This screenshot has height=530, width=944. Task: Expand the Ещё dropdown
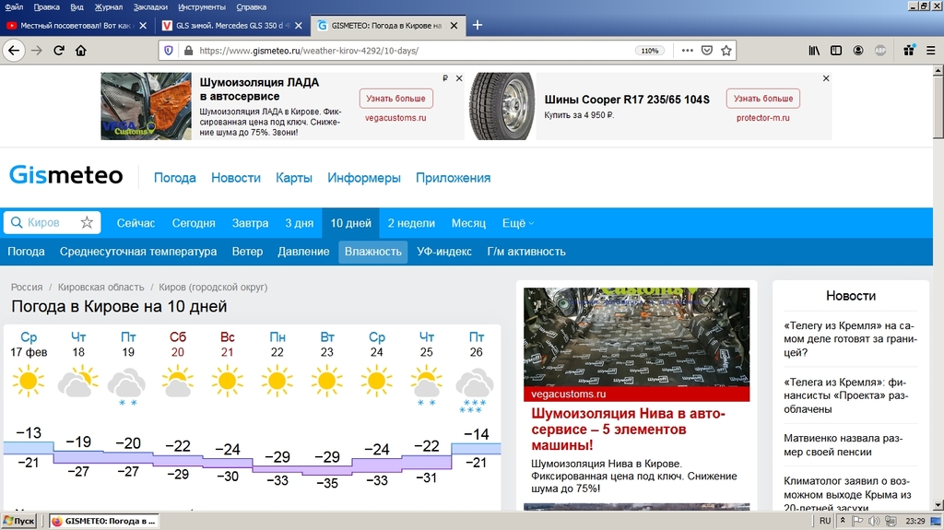[518, 223]
